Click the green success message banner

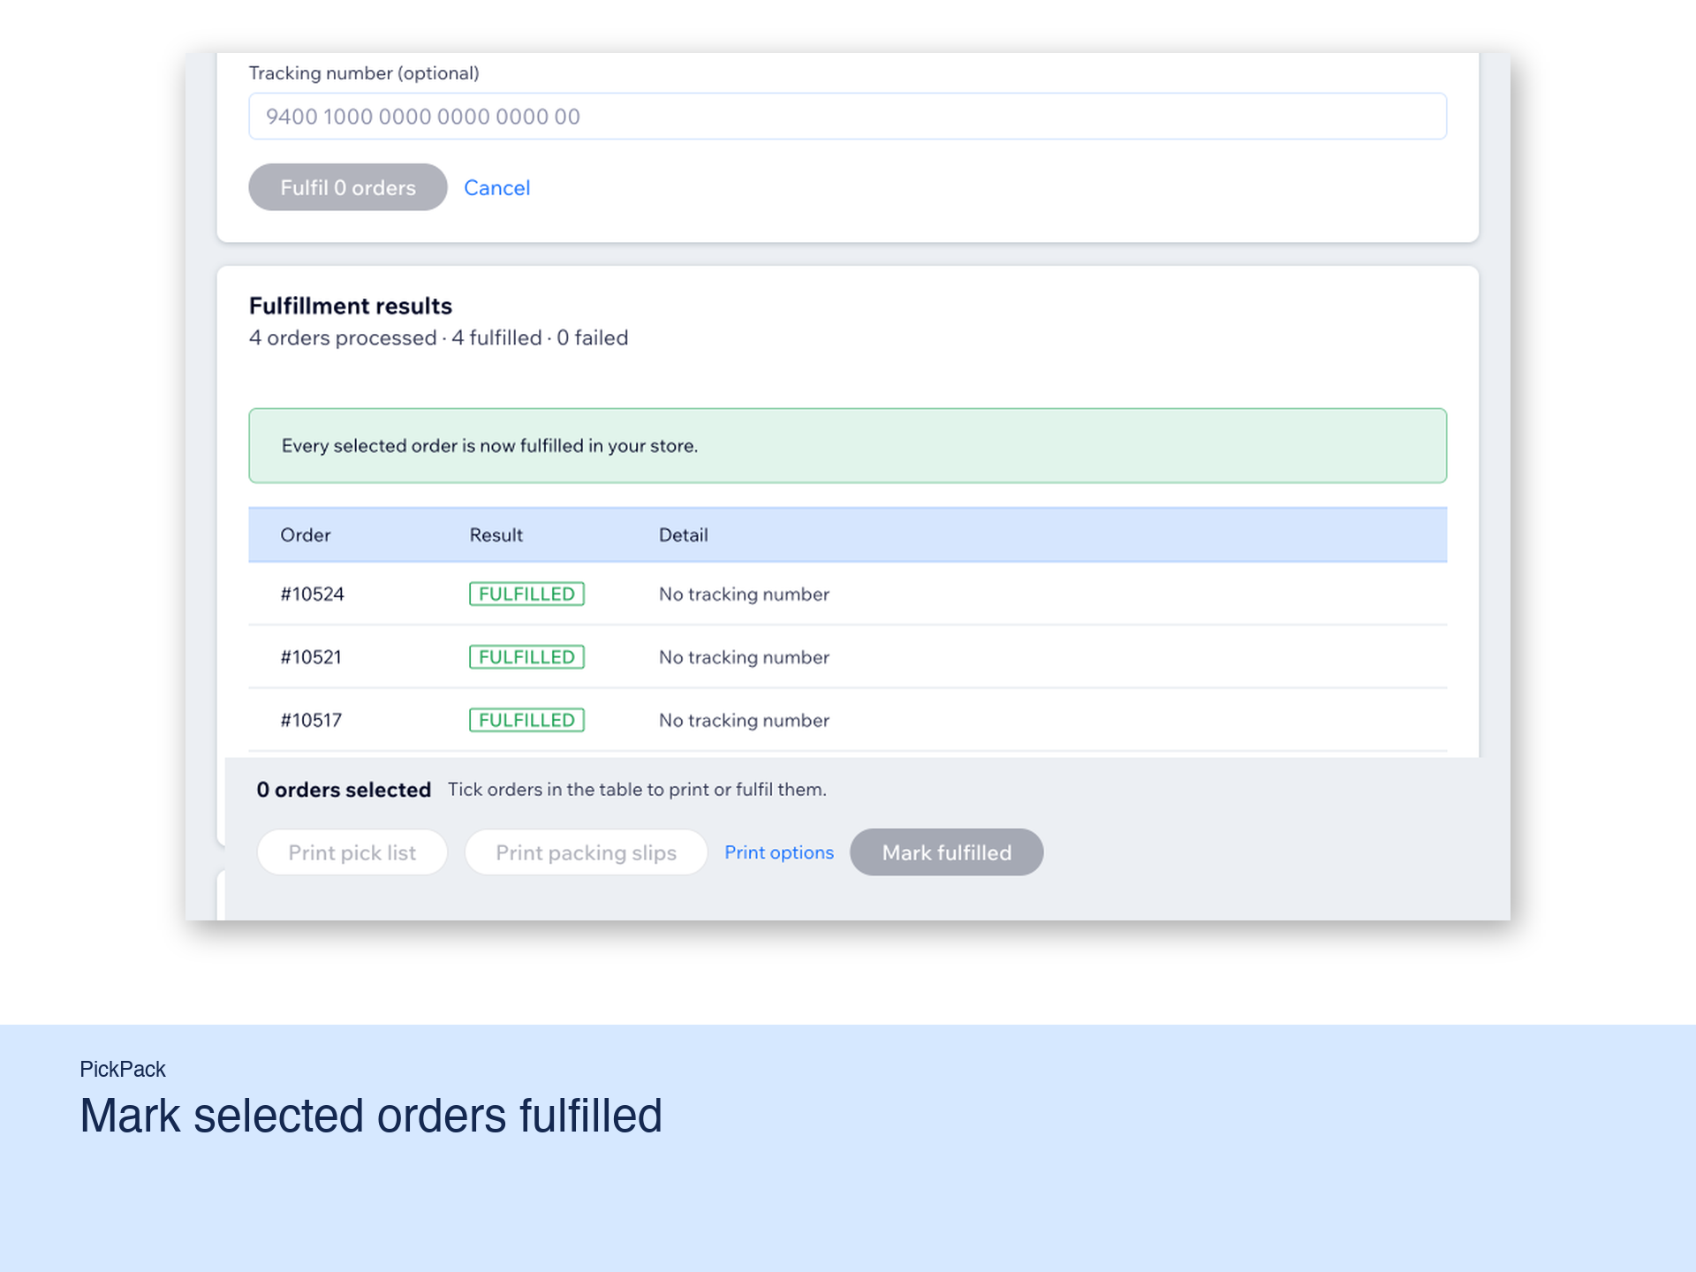point(847,445)
